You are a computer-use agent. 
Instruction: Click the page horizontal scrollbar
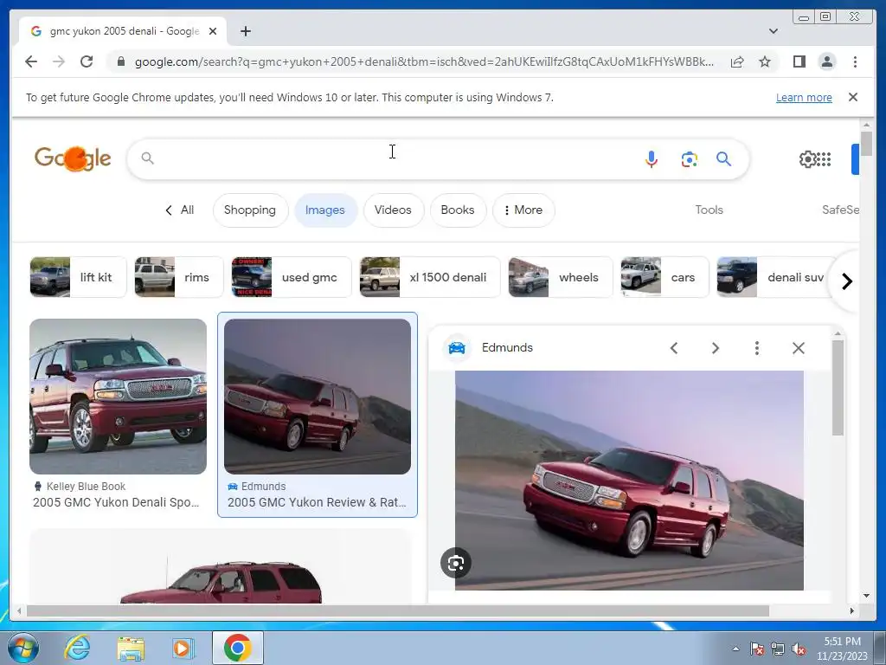coord(398,610)
